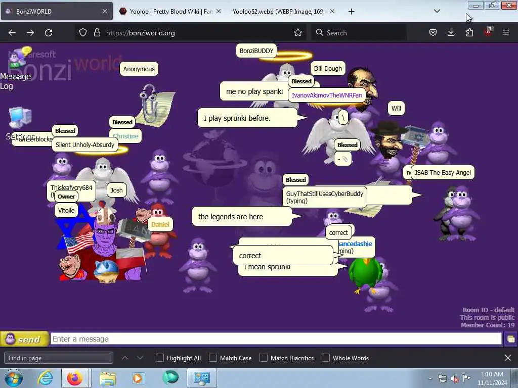The width and height of the screenshot is (518, 388).
Task: Enable the Highlight All checkbox
Action: pos(159,358)
